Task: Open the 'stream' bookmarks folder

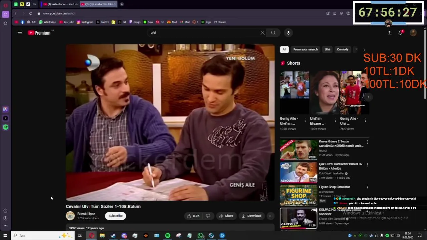Action: click(220, 22)
